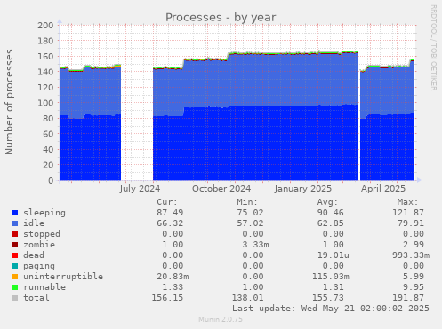Select the 'runnable' legend label
This screenshot has height=329, width=442.
click(x=44, y=287)
